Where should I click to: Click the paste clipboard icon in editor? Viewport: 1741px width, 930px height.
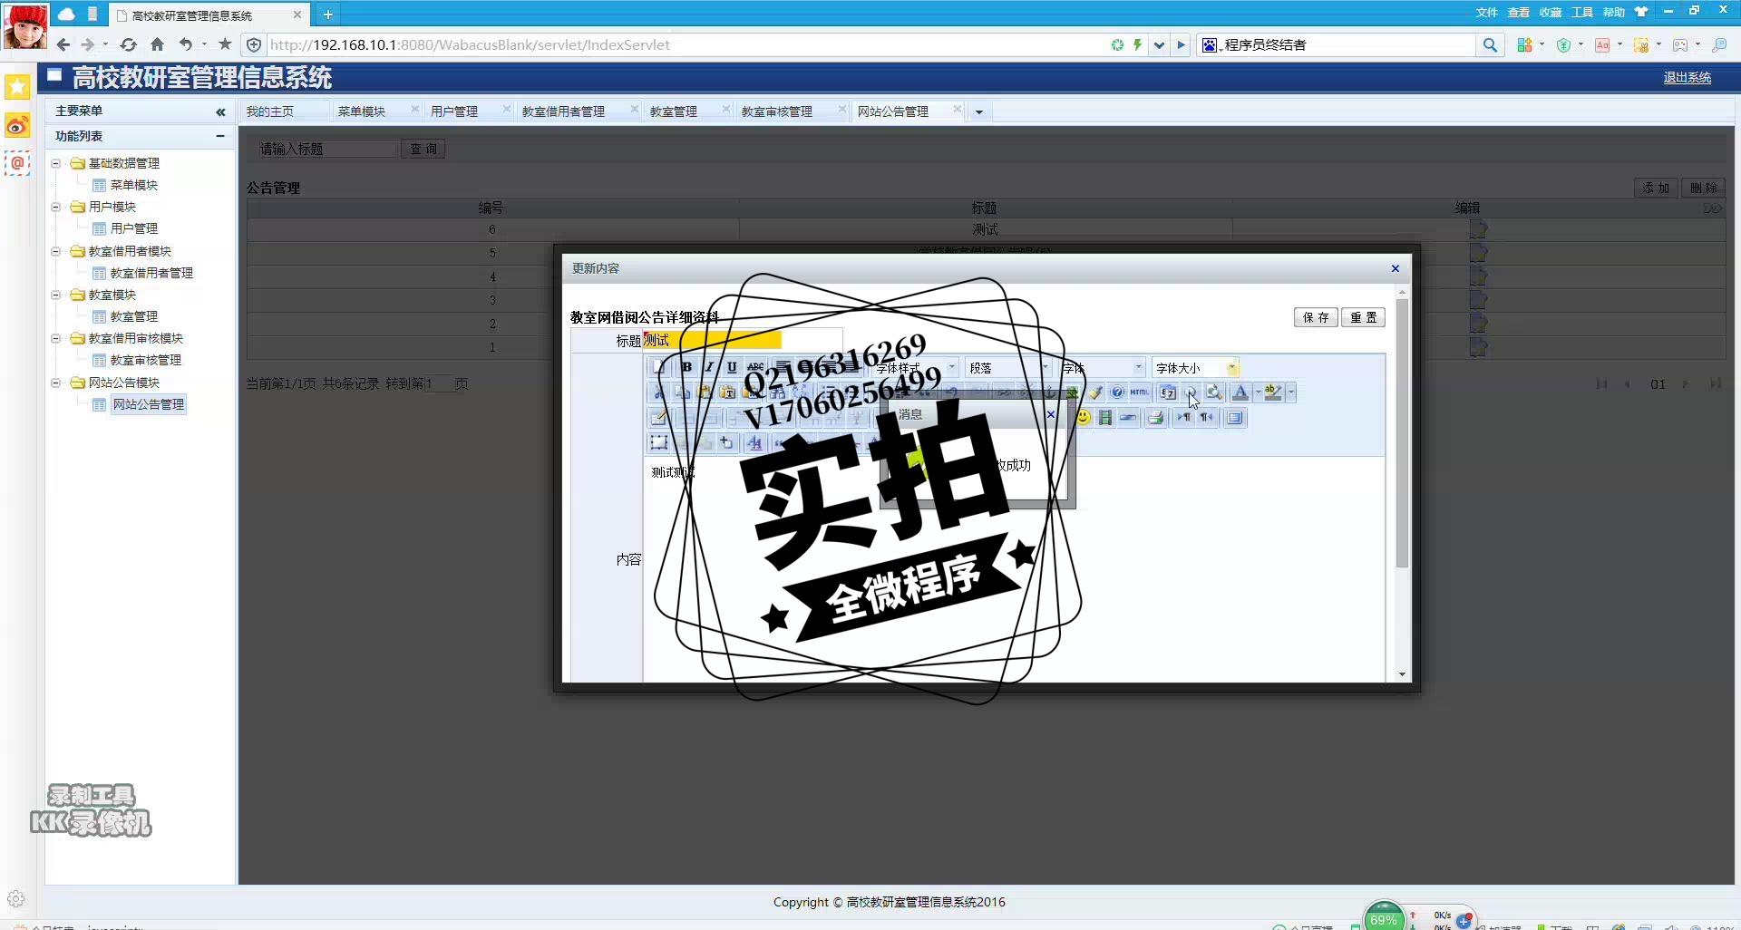[x=705, y=392]
